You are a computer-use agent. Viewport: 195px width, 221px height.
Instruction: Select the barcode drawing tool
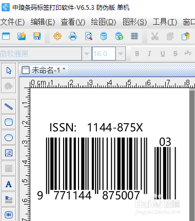click(9, 214)
